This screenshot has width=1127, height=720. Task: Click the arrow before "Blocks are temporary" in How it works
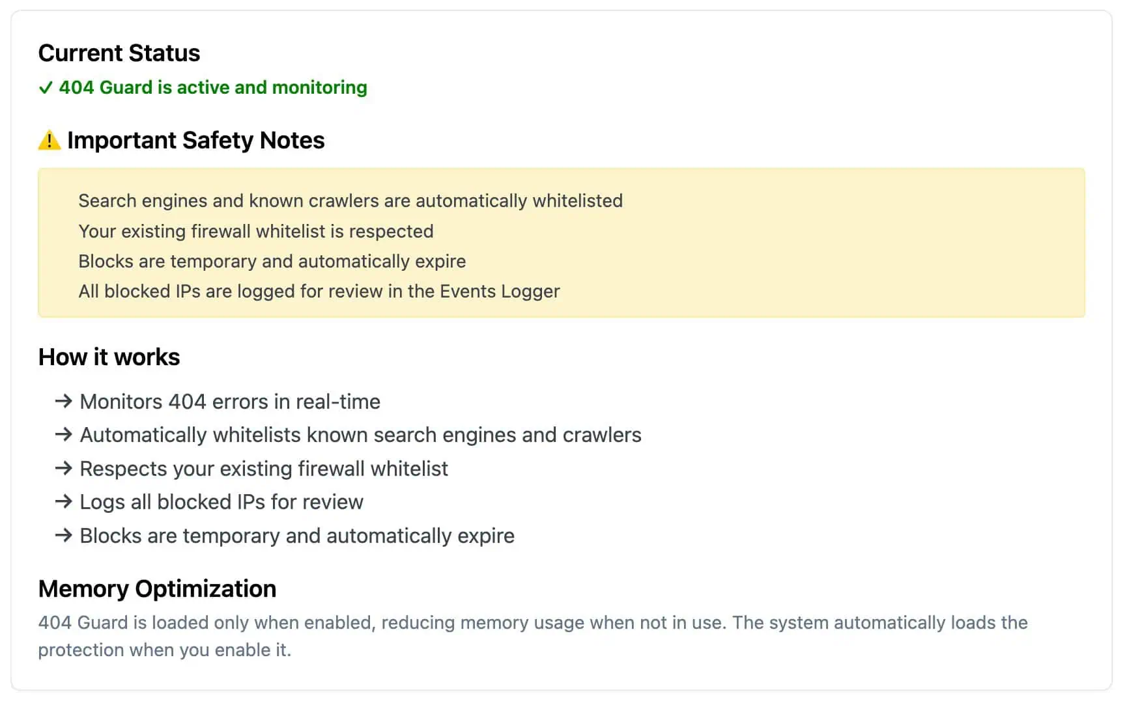click(63, 535)
